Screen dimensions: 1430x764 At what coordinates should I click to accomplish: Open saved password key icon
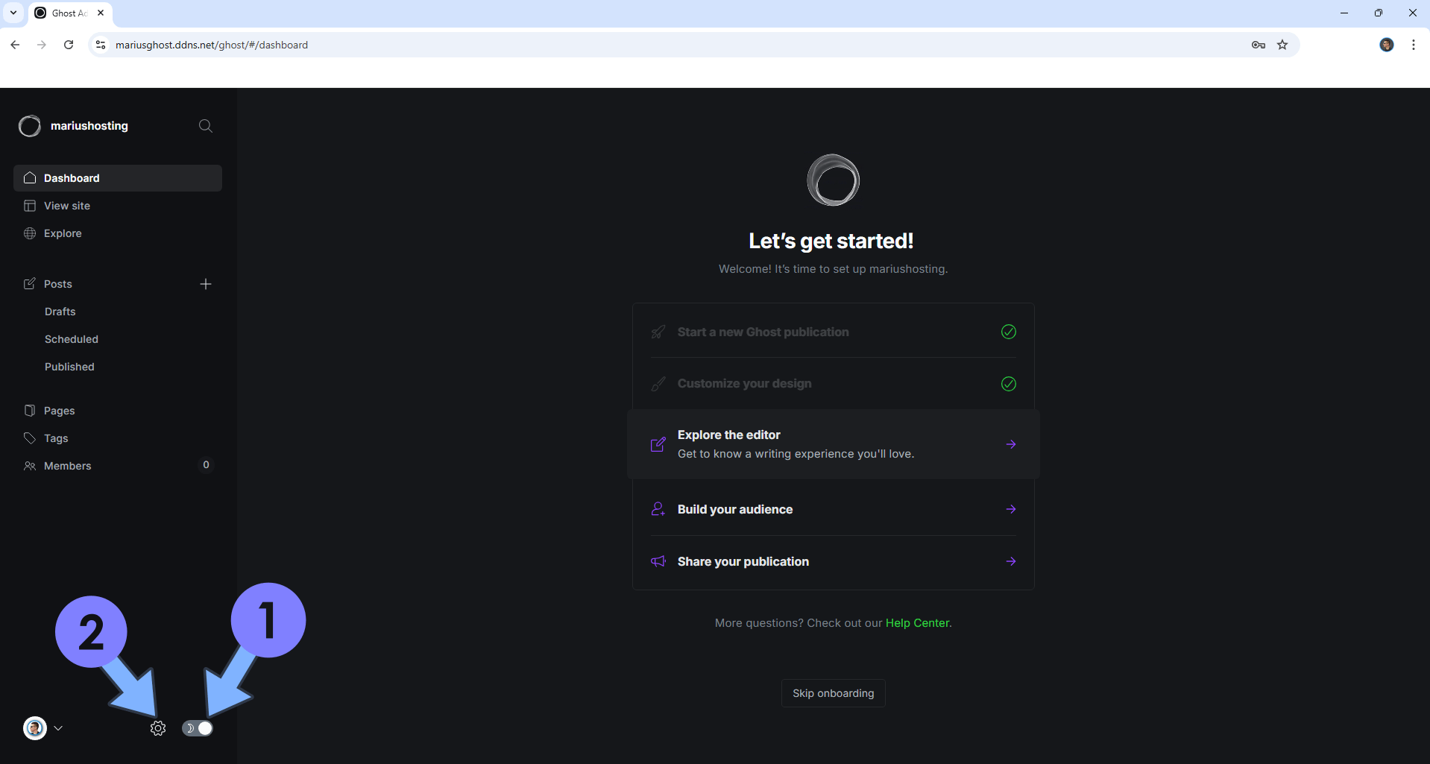[x=1259, y=45]
